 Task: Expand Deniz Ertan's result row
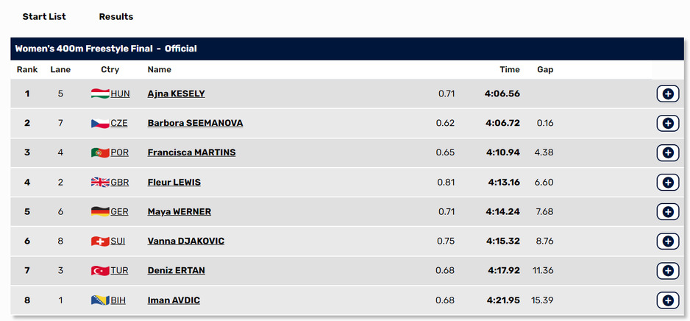[x=667, y=270]
